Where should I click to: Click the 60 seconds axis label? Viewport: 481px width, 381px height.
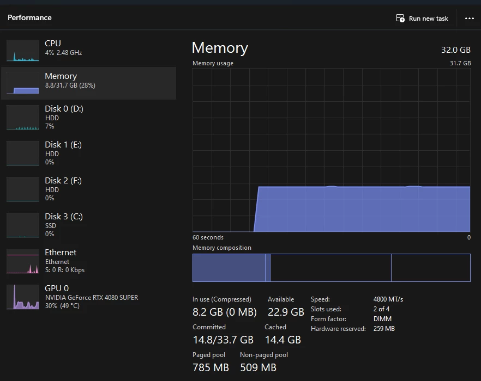tap(208, 237)
